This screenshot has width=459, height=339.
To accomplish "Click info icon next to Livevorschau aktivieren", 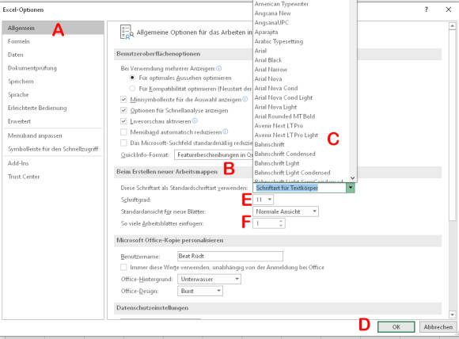I will tap(195, 120).
